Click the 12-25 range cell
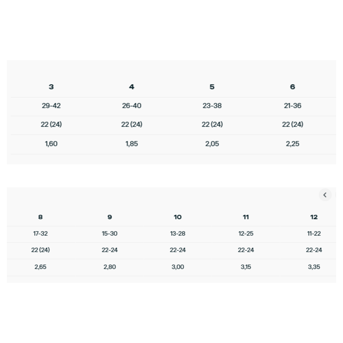This screenshot has width=343, height=343. (x=246, y=233)
